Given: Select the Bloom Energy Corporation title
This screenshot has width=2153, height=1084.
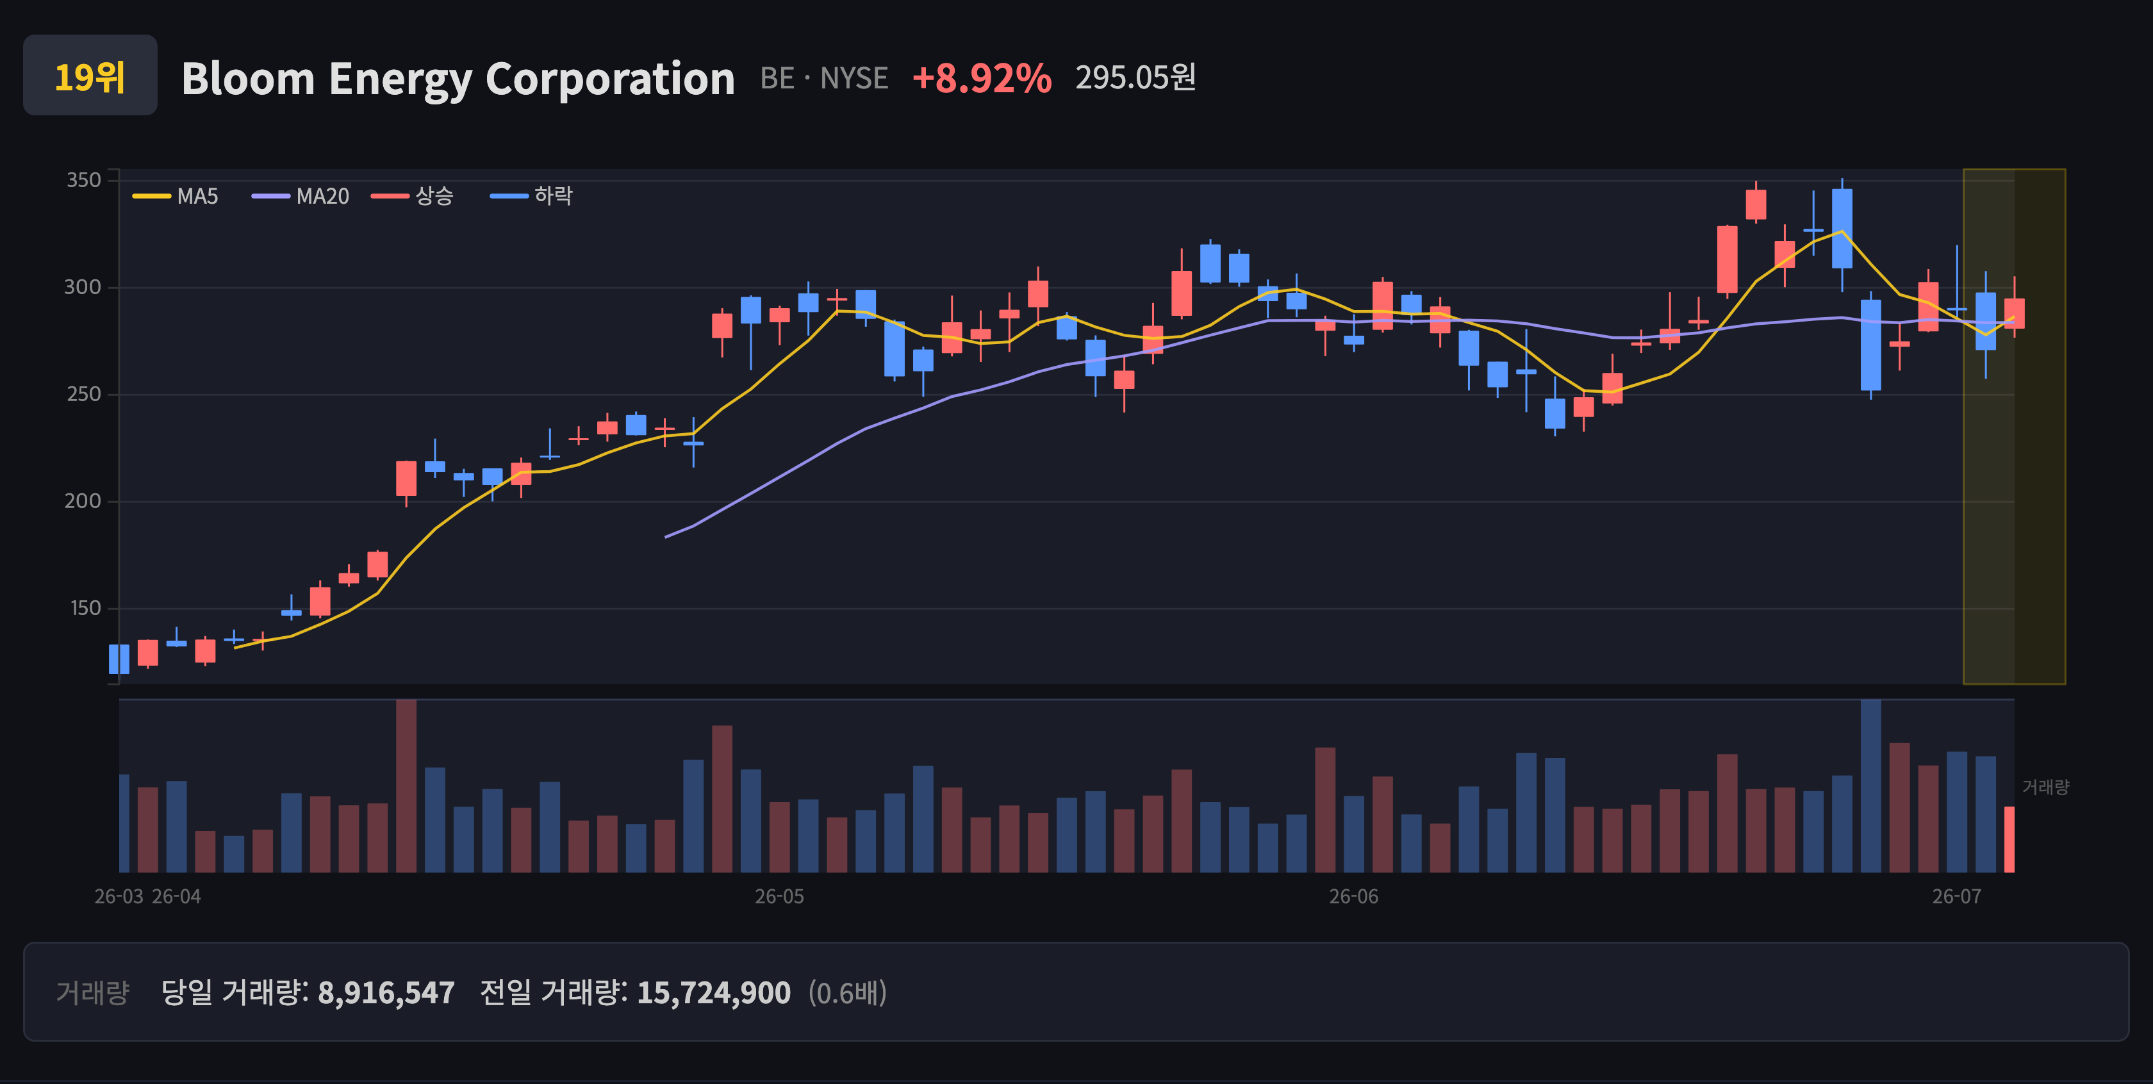Looking at the screenshot, I should pyautogui.click(x=458, y=79).
